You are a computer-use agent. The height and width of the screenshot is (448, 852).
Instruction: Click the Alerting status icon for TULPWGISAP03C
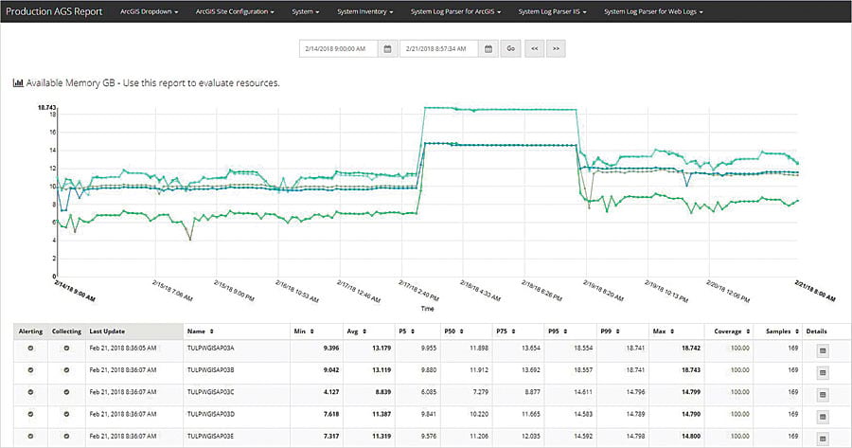[x=30, y=391]
